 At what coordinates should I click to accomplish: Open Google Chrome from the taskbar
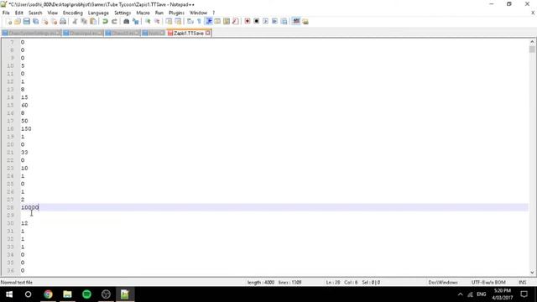click(x=49, y=294)
